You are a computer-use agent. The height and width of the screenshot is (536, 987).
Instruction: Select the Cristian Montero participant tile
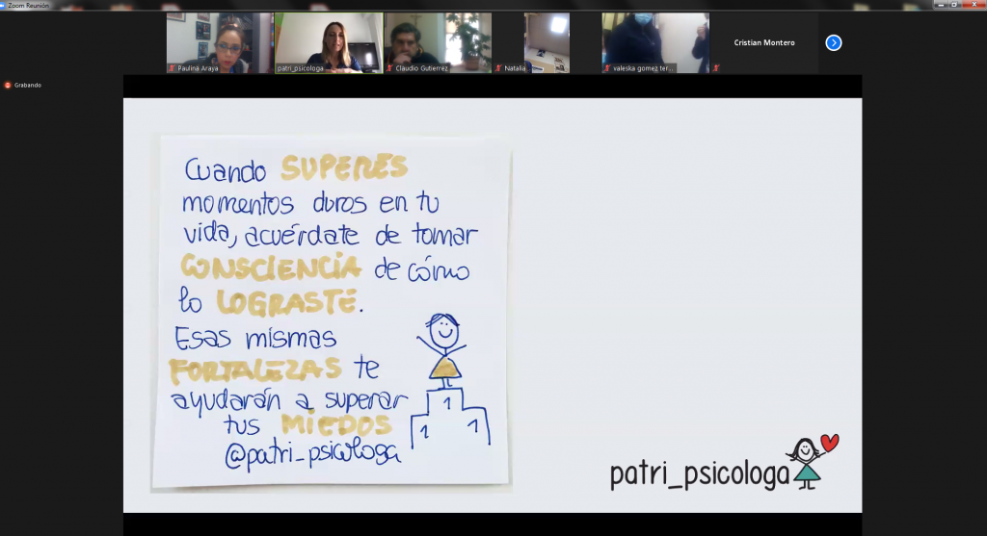coord(763,42)
